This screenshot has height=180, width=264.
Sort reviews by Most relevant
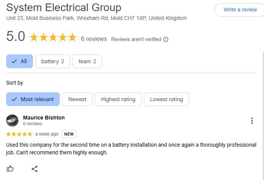33,99
